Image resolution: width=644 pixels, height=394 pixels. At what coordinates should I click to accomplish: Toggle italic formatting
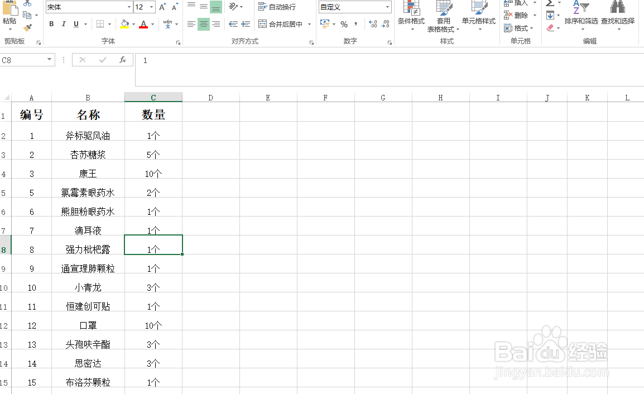pyautogui.click(x=64, y=24)
